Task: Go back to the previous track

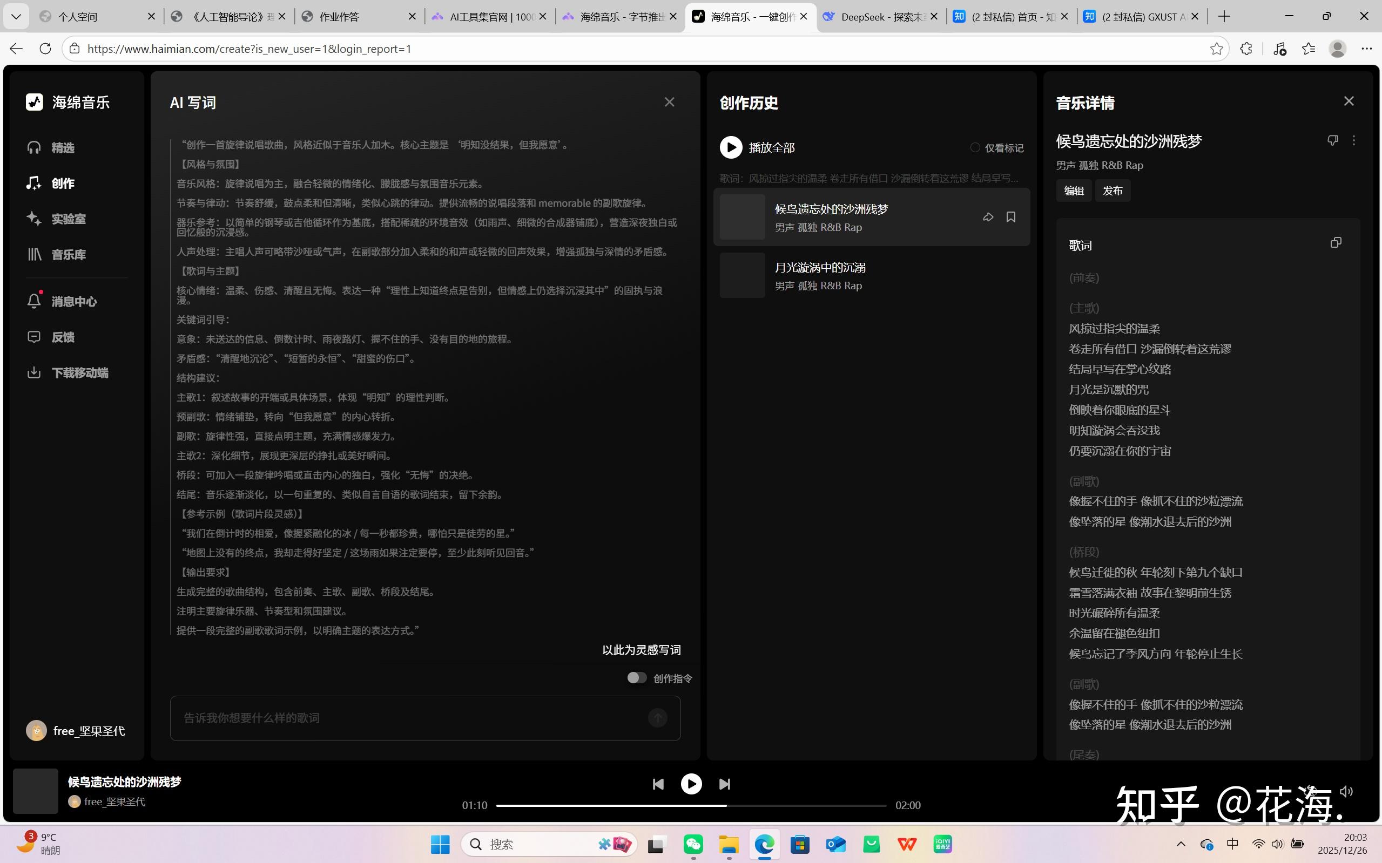Action: [658, 784]
